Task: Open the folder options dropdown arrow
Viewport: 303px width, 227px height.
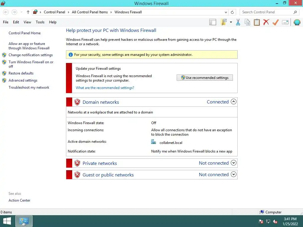Action: tap(231, 22)
